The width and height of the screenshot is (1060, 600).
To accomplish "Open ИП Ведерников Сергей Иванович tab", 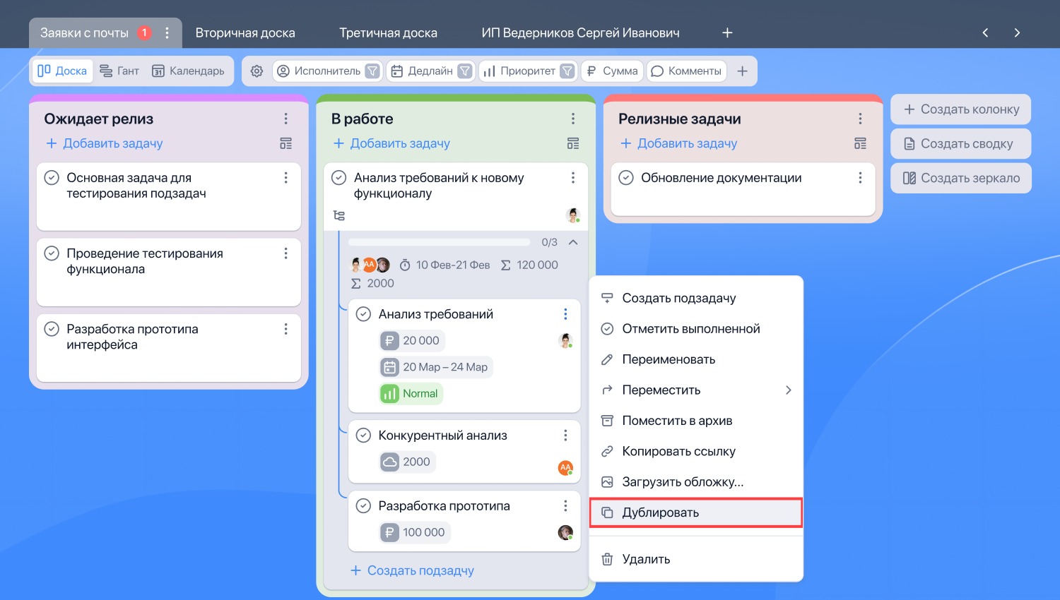I will point(580,32).
